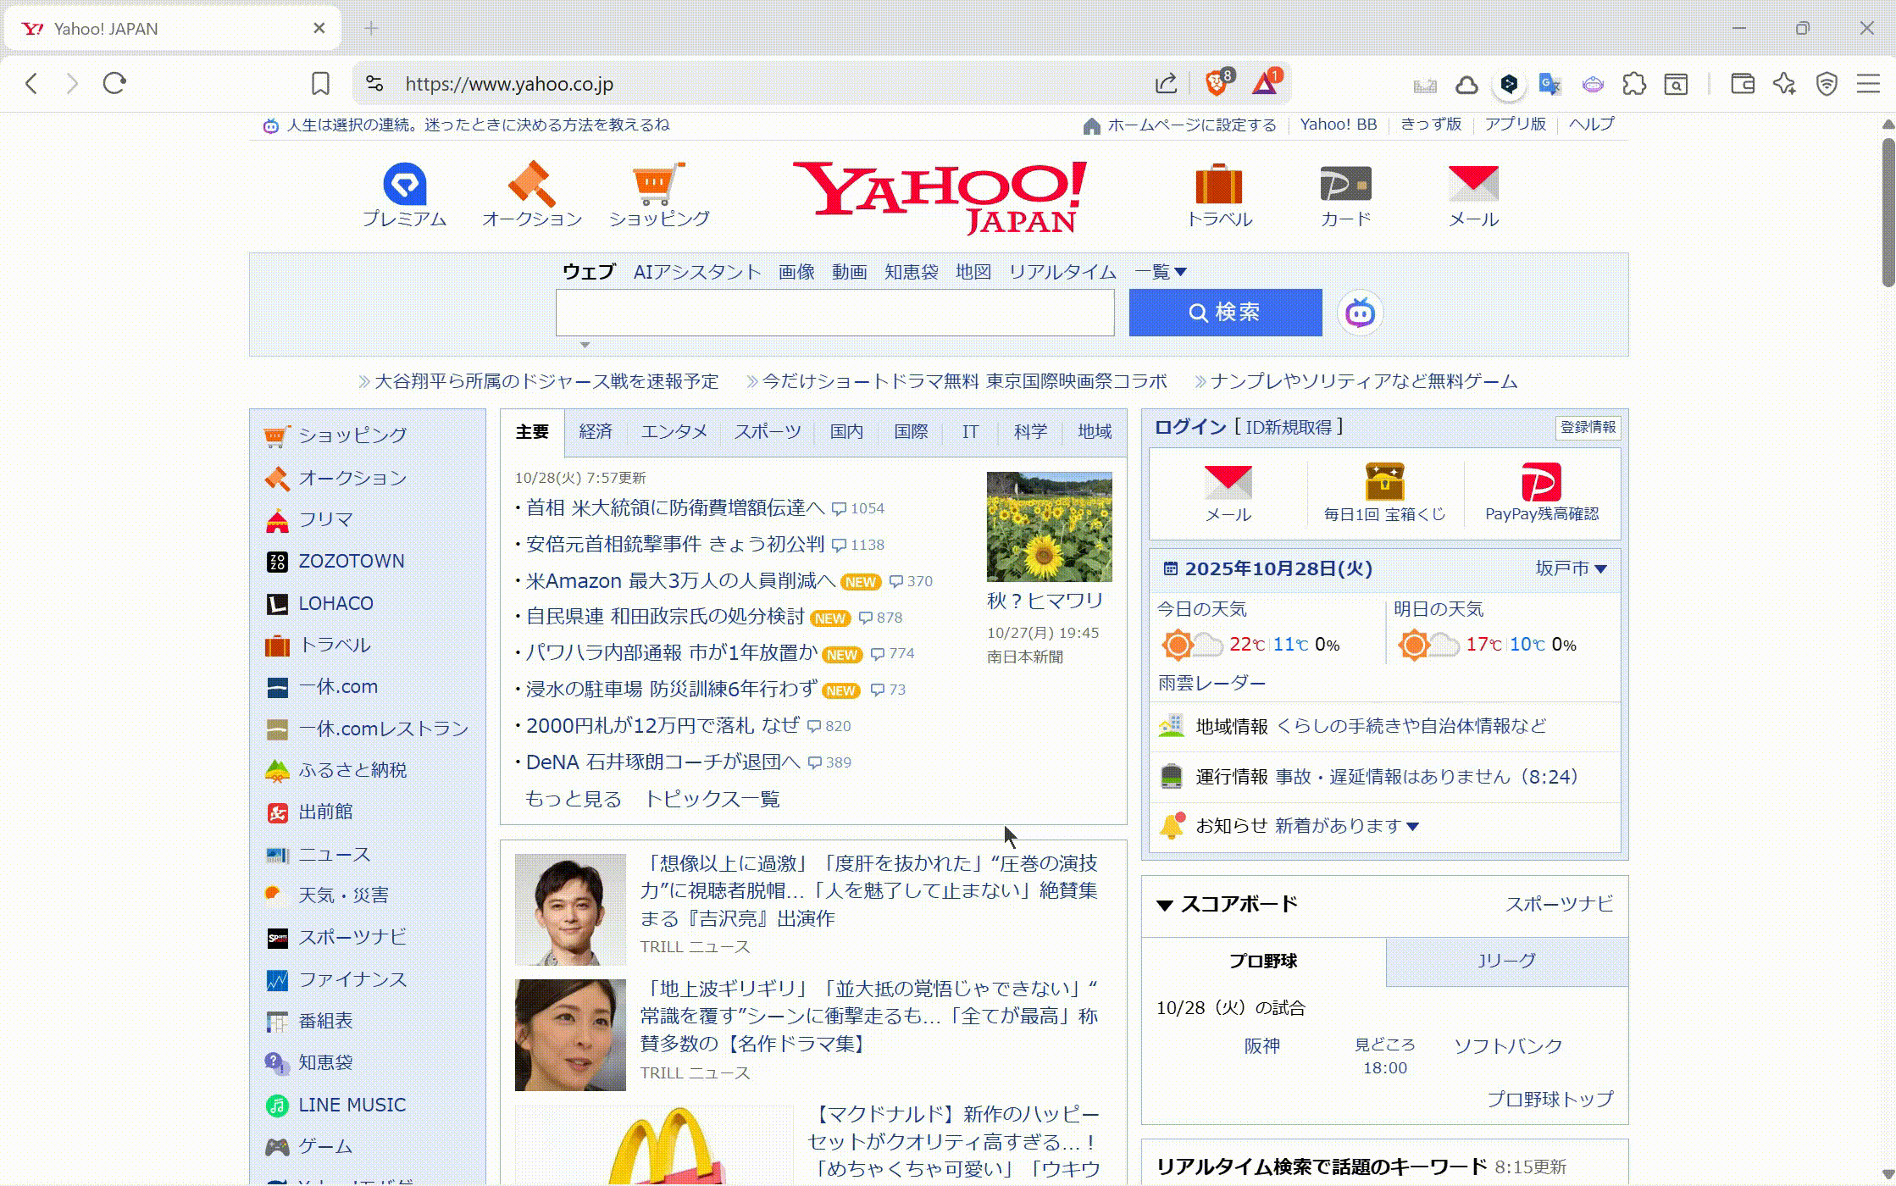Click the AI assistant robot icon
Screen dimensions: 1896x1186
(1360, 313)
